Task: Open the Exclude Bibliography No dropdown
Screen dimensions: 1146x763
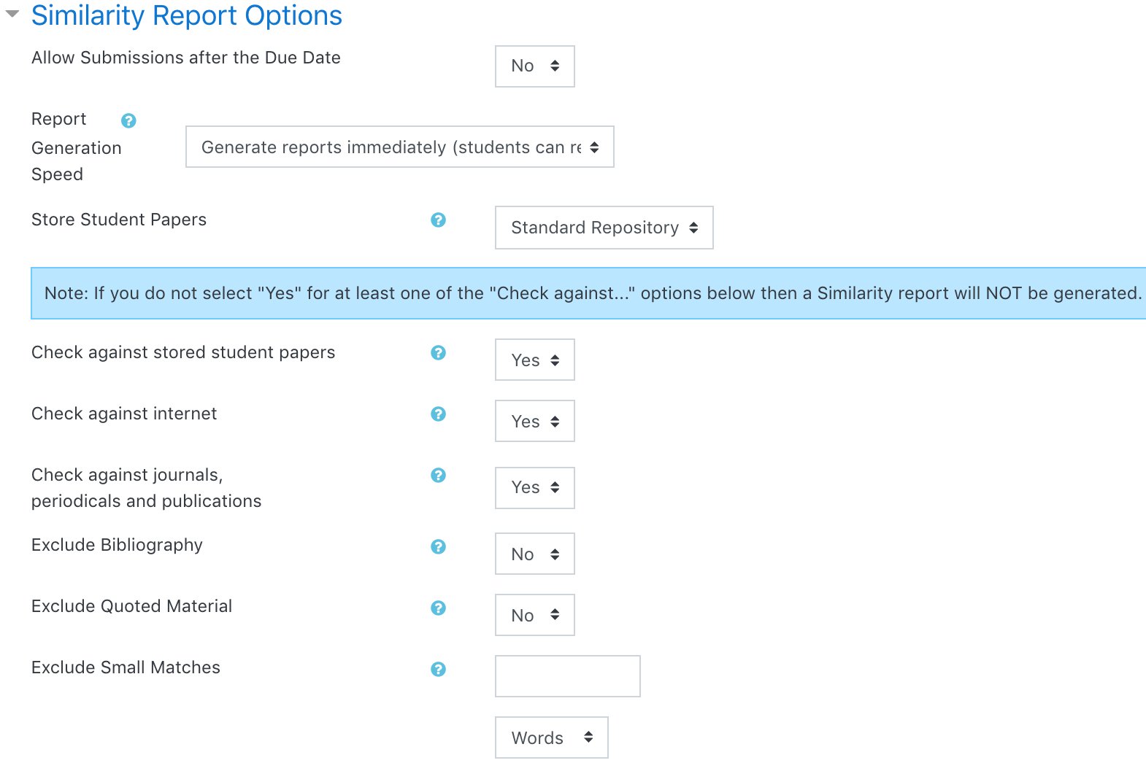Action: pos(535,554)
